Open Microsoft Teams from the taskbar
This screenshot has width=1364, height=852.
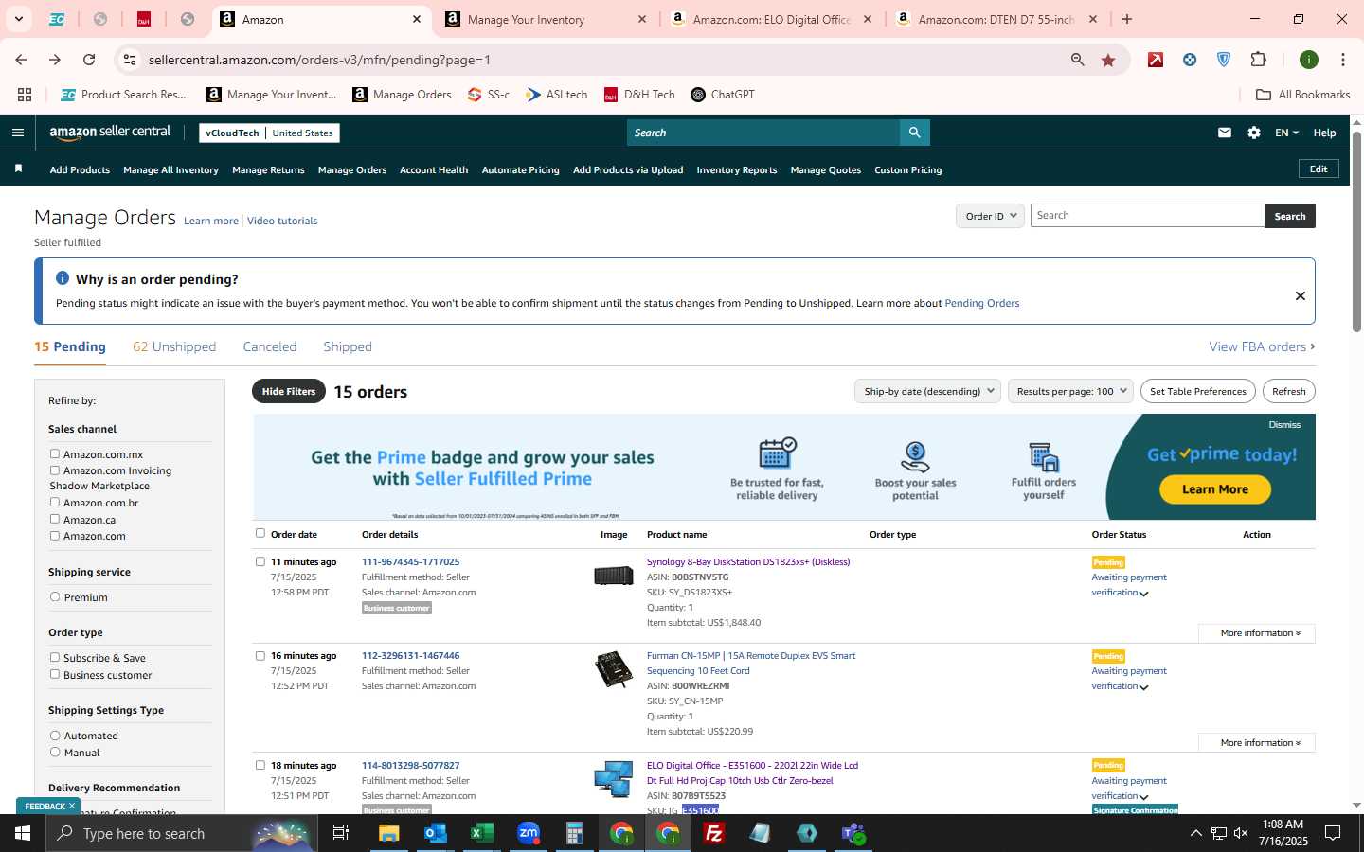pyautogui.click(x=853, y=833)
